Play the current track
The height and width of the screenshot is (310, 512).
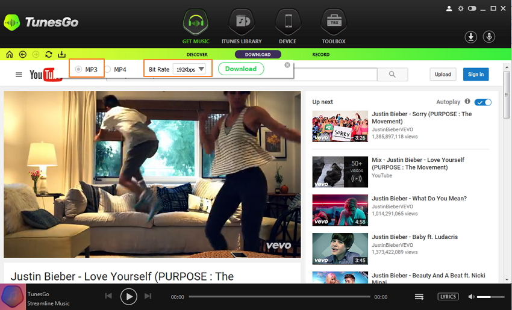(x=129, y=297)
